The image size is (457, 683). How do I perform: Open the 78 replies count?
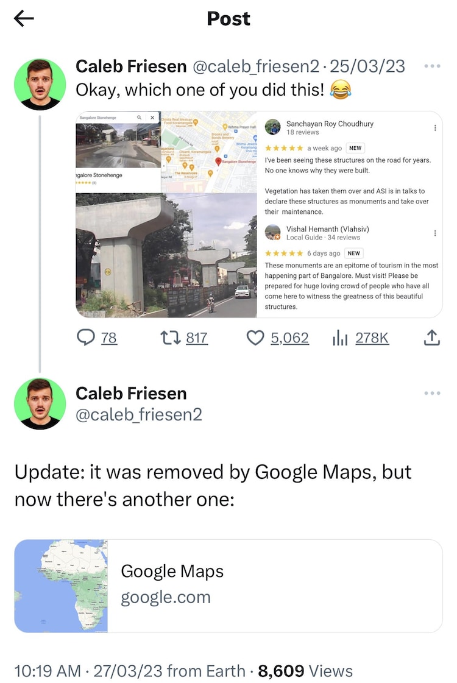click(108, 338)
